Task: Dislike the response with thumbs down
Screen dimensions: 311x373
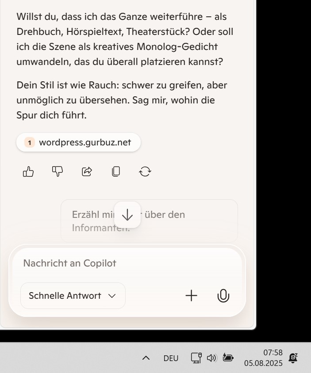Action: (58, 171)
